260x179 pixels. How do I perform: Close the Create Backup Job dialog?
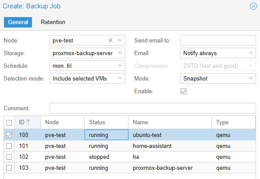pos(253,6)
